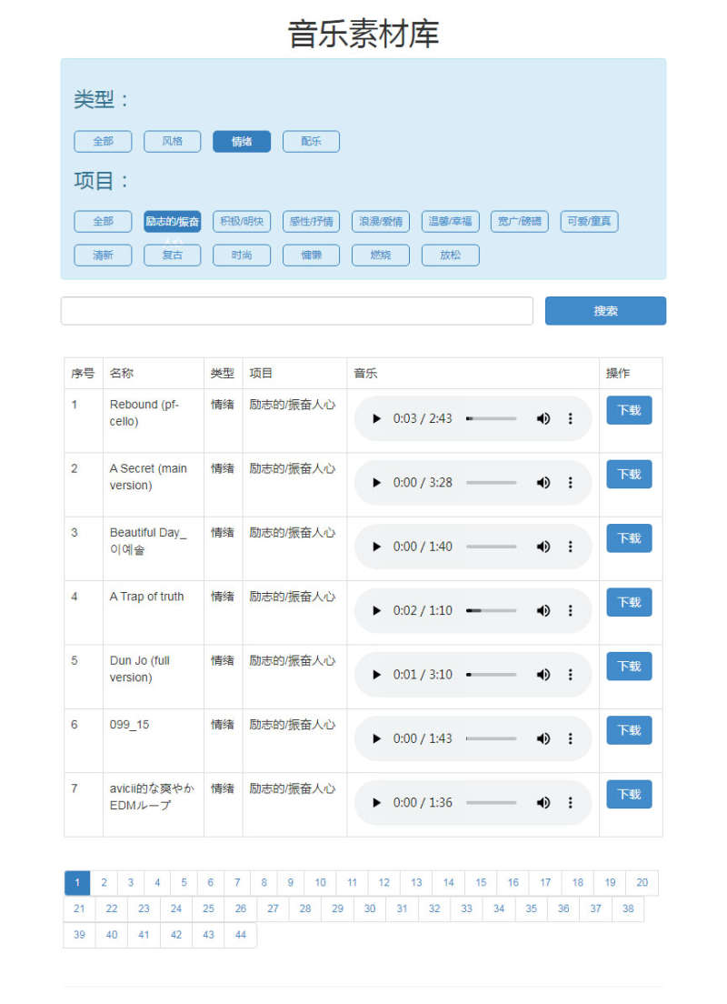Go to page 2 of results
This screenshot has width=727, height=1004.
point(104,883)
